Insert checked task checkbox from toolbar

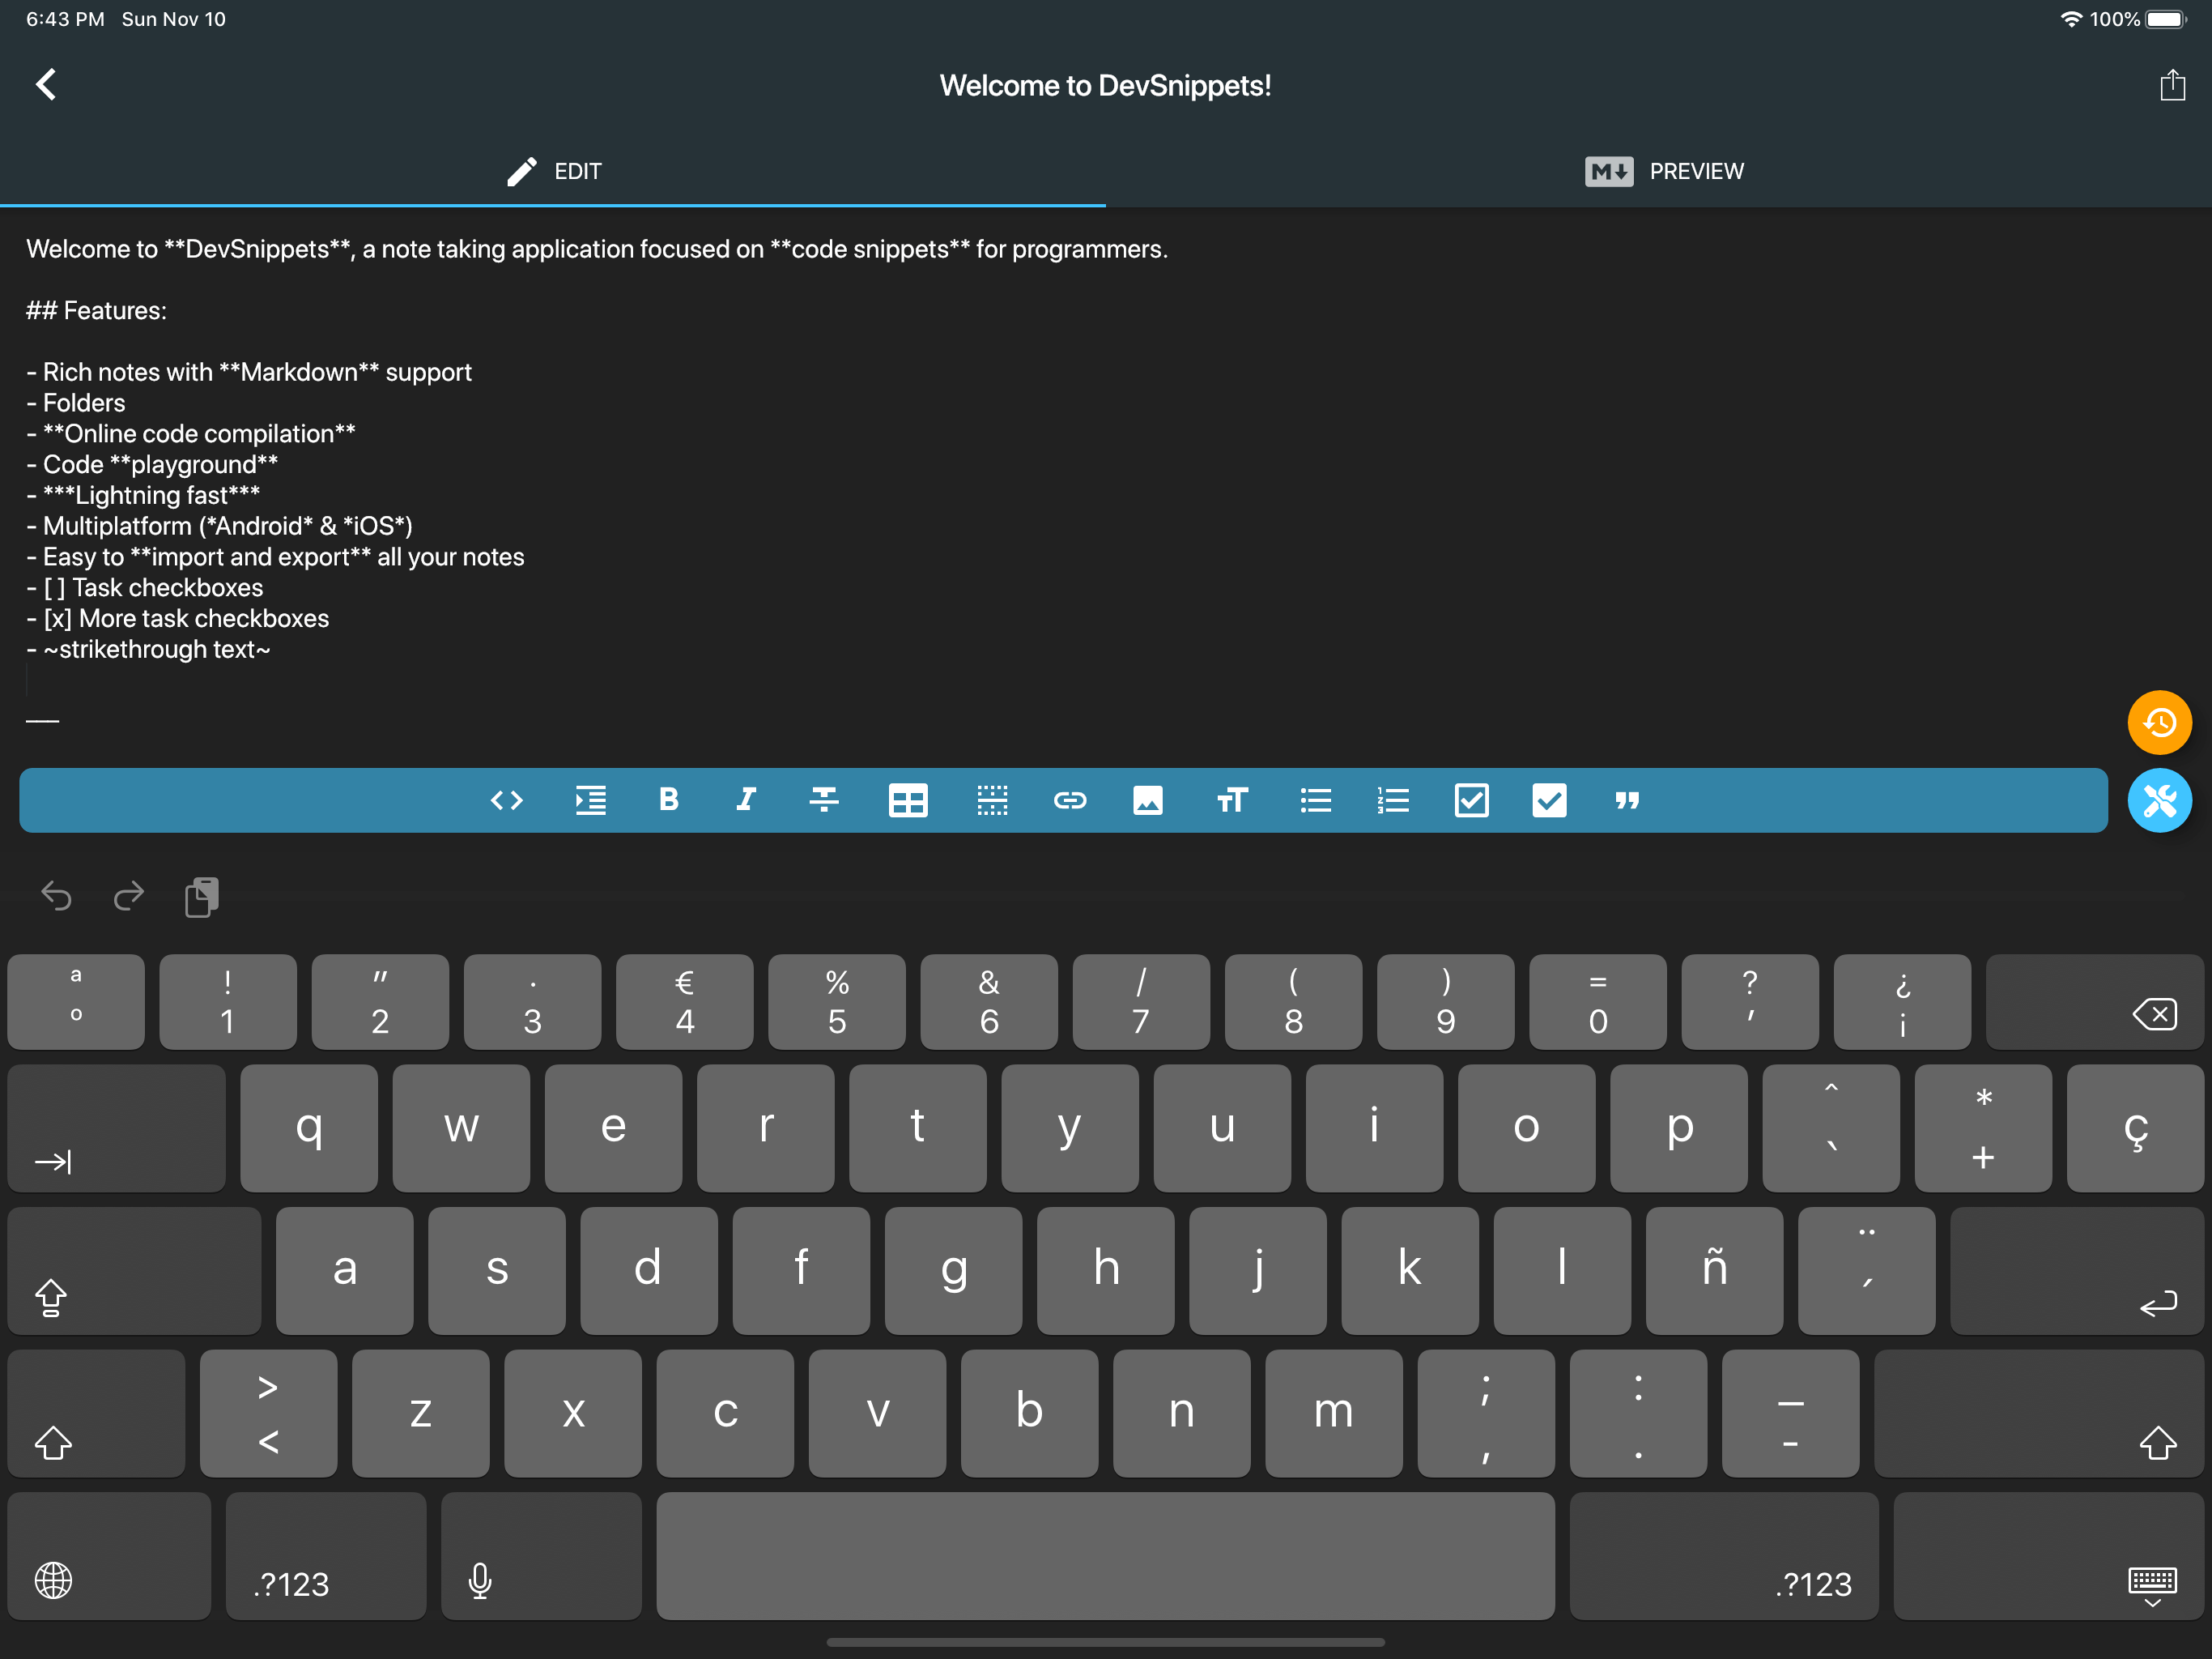click(1549, 800)
